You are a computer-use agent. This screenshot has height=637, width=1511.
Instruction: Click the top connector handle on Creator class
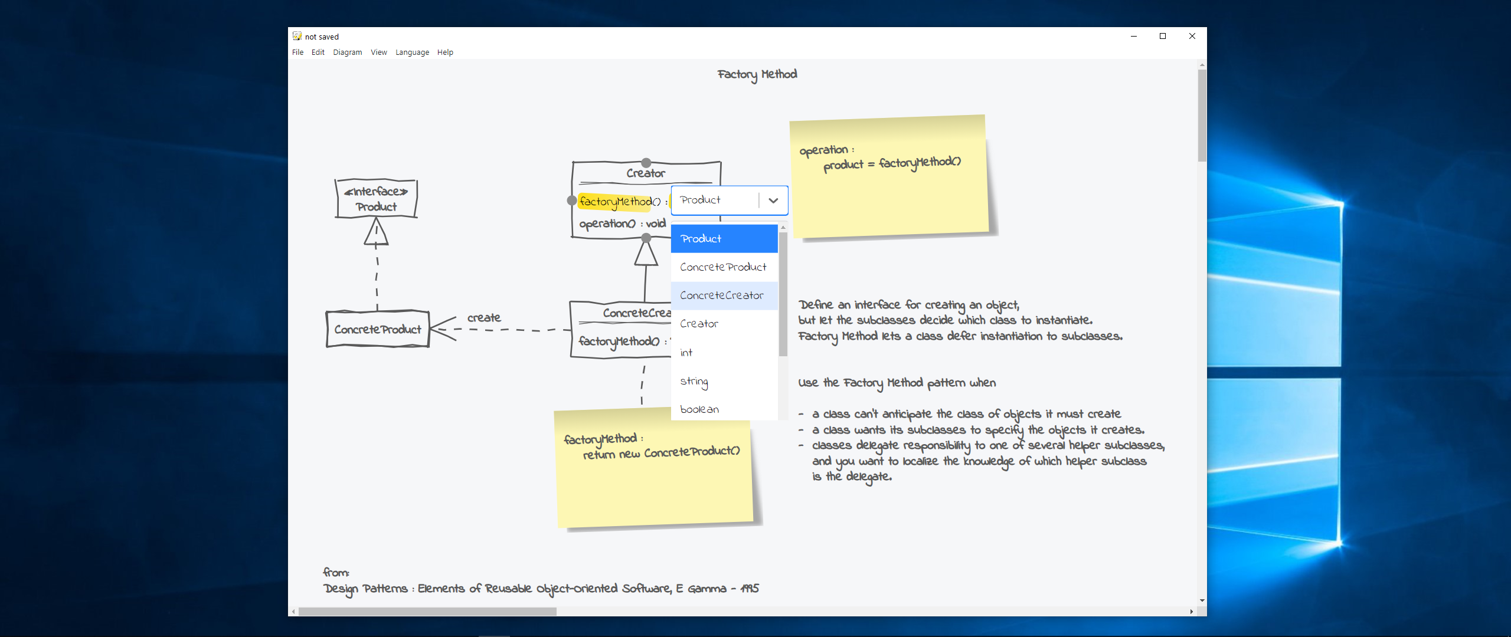[x=646, y=163]
